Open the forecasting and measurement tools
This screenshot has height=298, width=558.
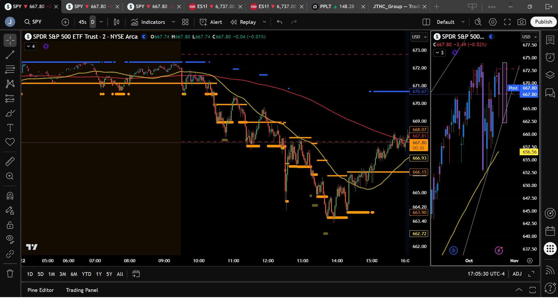coord(10,99)
